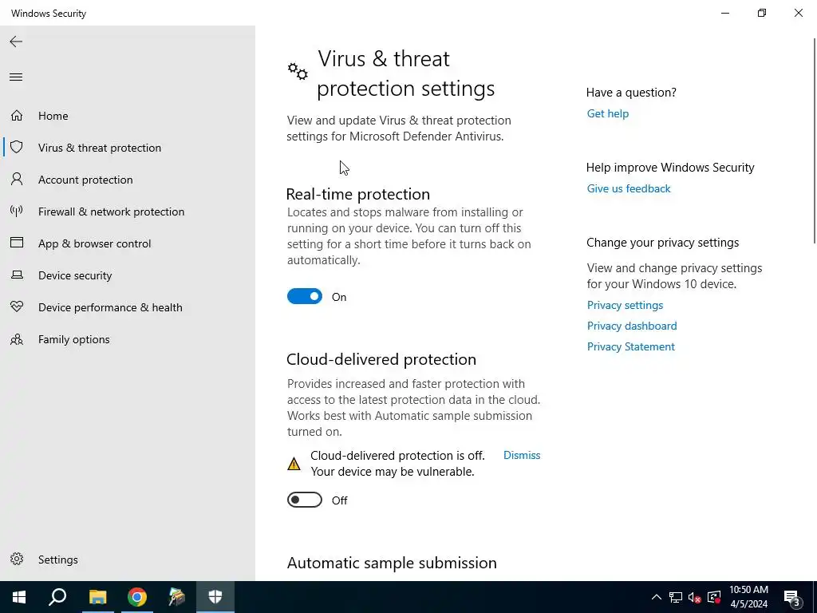
Task: Open taskbar search magnifier
Action: pyautogui.click(x=57, y=597)
